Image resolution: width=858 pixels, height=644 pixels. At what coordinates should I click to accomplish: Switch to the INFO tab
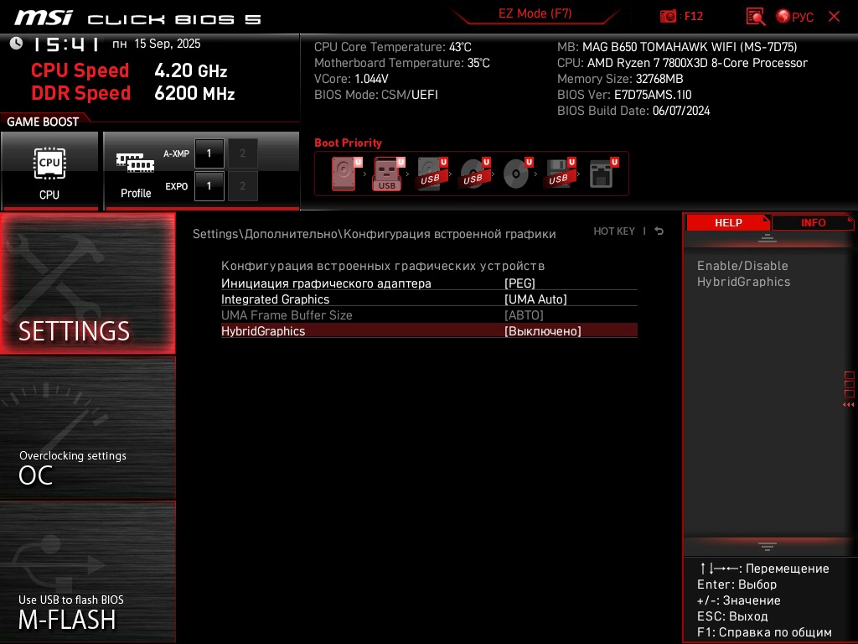[813, 223]
